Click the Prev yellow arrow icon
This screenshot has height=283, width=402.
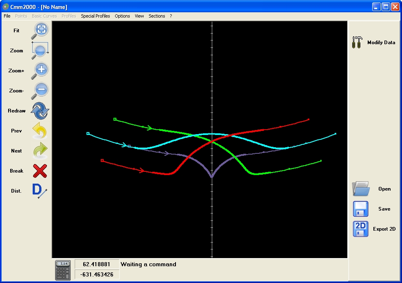pos(40,131)
